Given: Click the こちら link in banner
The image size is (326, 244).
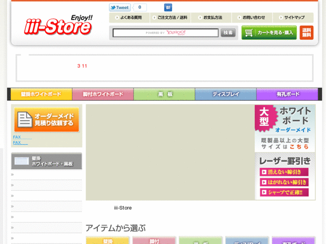Looking at the screenshot, I should tap(299, 146).
